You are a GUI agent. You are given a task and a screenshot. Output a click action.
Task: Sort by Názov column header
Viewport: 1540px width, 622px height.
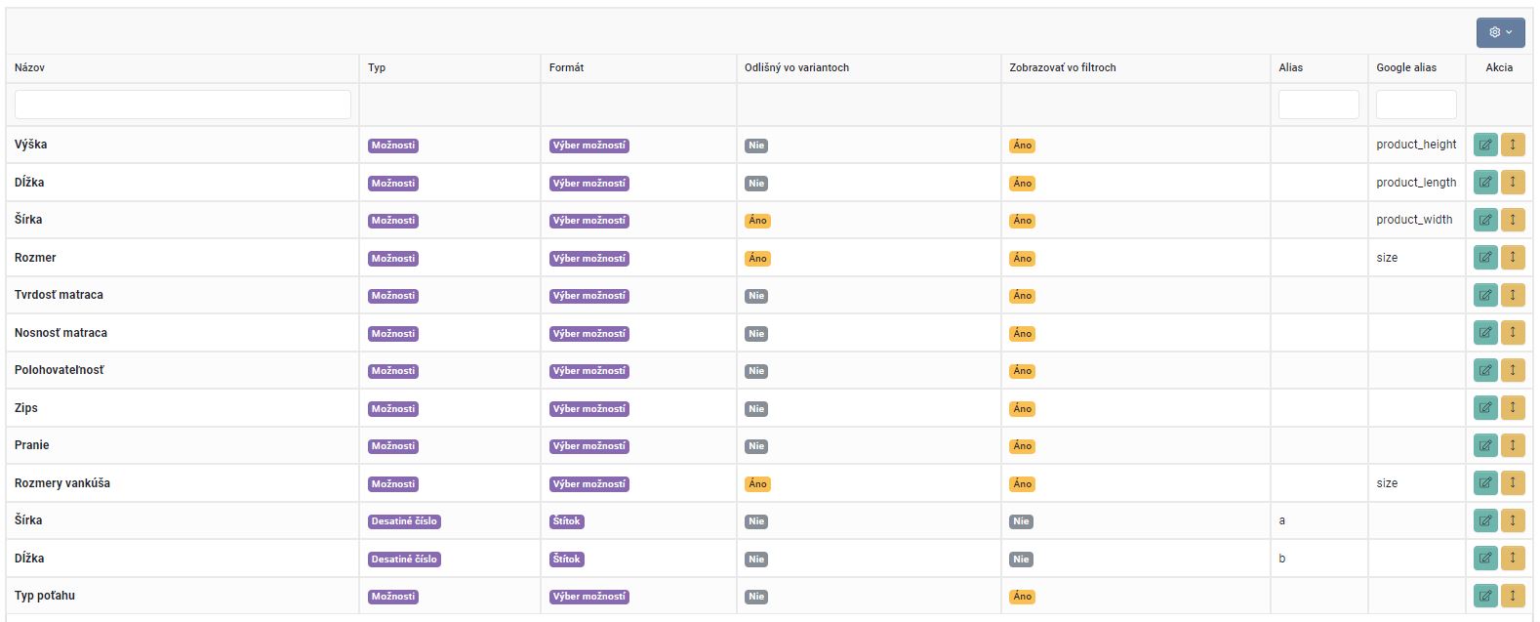tap(30, 67)
